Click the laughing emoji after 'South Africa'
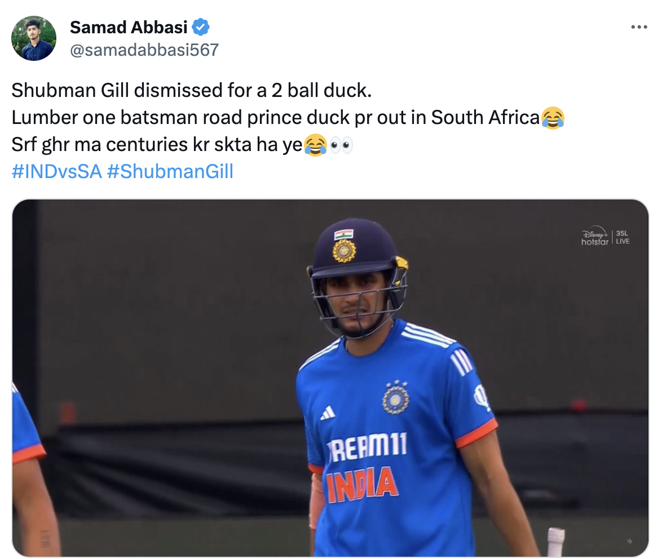The height and width of the screenshot is (559, 662). [x=553, y=118]
